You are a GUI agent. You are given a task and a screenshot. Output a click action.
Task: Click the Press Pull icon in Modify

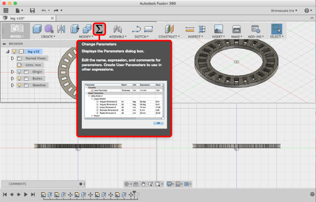pyautogui.click(x=75, y=29)
